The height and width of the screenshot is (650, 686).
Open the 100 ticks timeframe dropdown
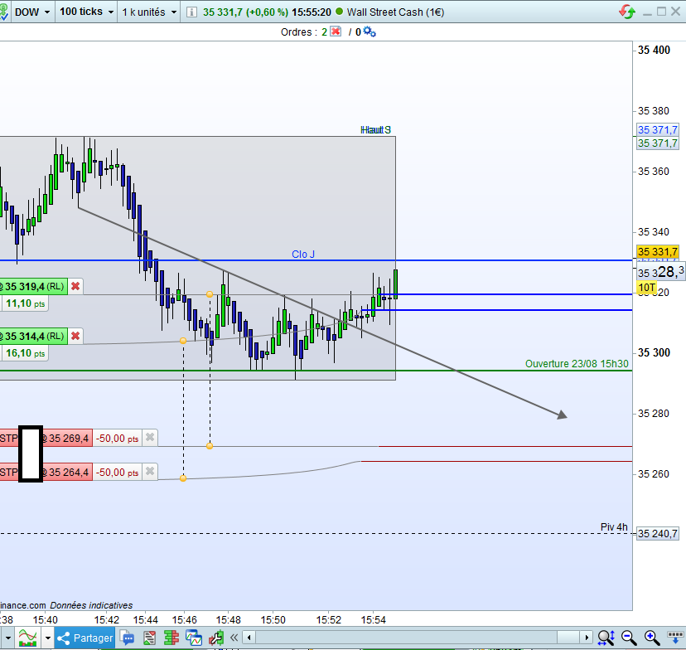86,12
